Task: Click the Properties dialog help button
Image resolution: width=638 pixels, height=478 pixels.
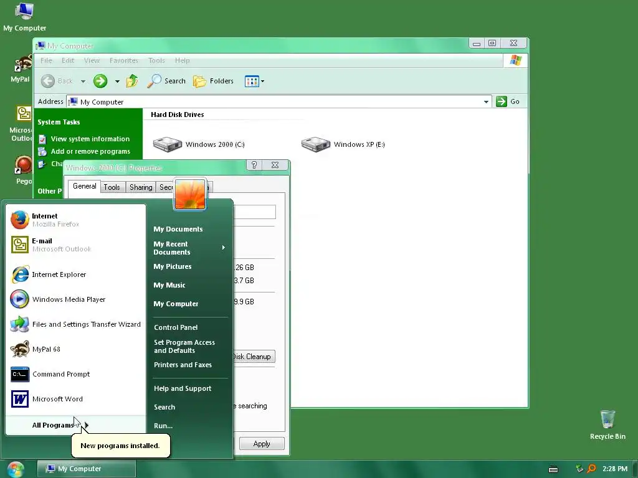Action: pyautogui.click(x=254, y=165)
